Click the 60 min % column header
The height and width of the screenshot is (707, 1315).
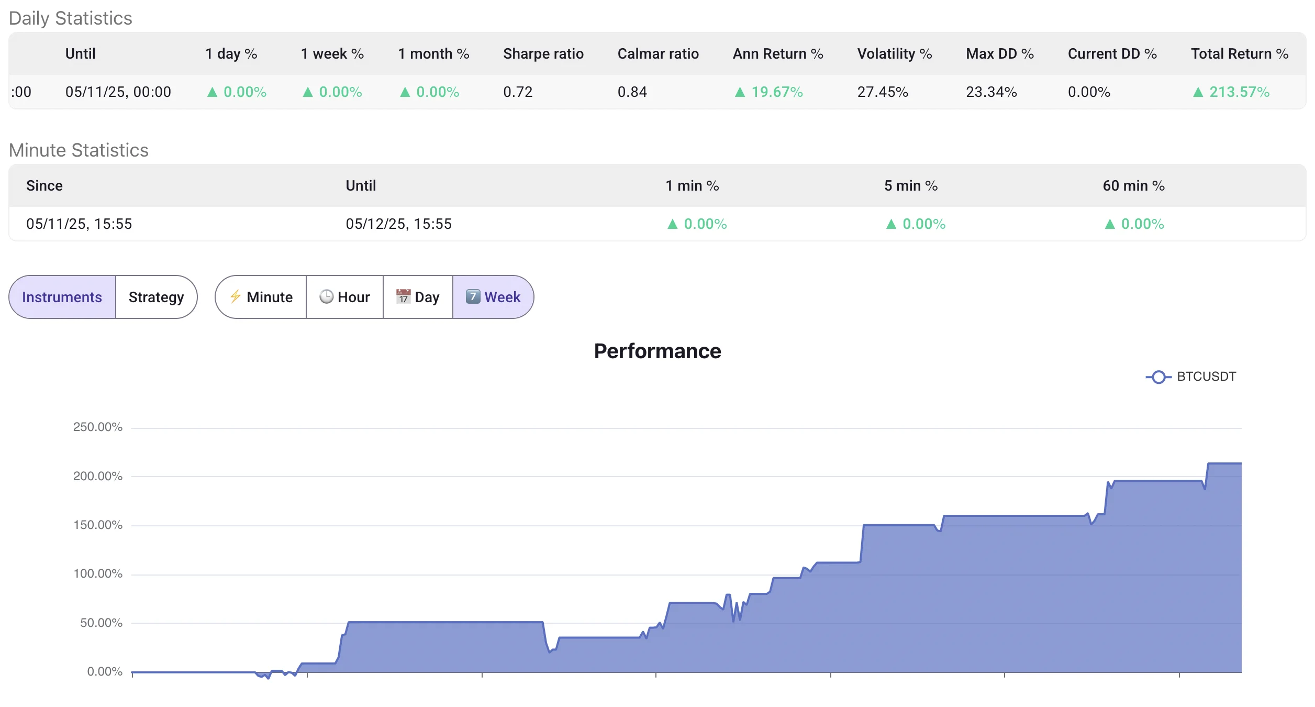1134,185
